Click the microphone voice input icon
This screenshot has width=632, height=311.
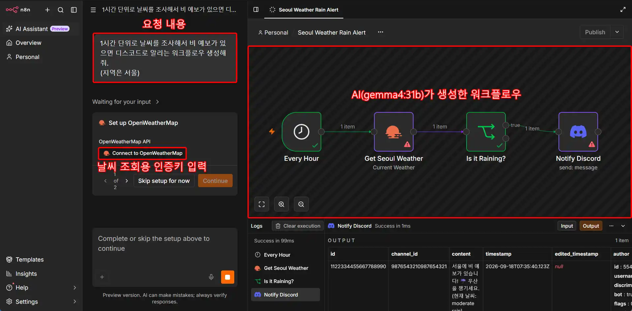[211, 277]
